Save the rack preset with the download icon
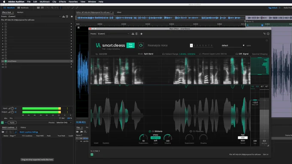This screenshot has height=164, width=292. pos(133,34)
